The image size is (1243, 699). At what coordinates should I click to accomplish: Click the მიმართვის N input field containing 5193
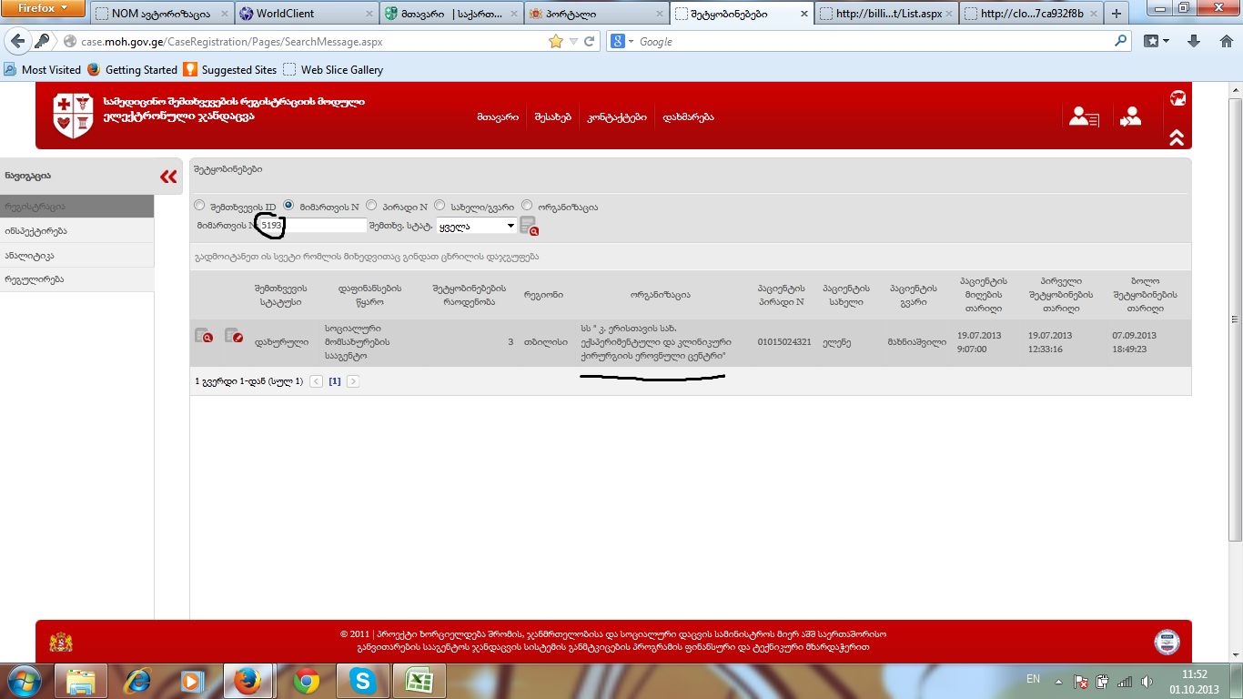[x=312, y=225]
